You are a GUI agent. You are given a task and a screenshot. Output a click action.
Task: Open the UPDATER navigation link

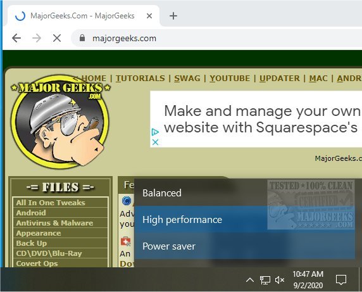pyautogui.click(x=280, y=79)
